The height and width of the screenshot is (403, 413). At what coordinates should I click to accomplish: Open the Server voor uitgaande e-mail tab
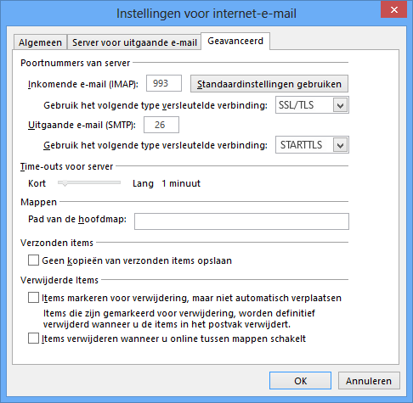click(x=134, y=42)
